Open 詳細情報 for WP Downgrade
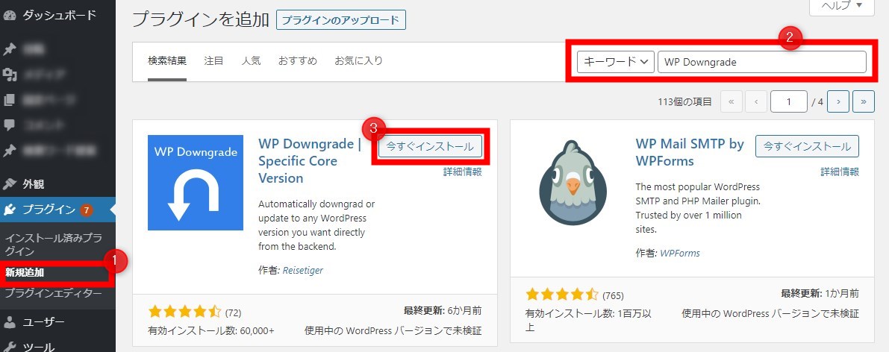The width and height of the screenshot is (889, 352). (463, 172)
